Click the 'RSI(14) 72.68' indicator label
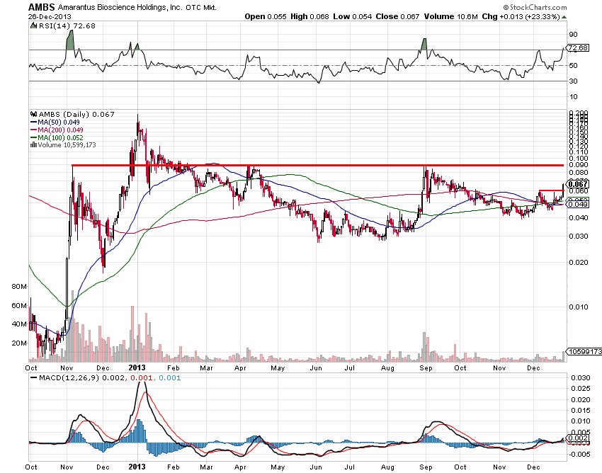The image size is (602, 473). (x=67, y=25)
